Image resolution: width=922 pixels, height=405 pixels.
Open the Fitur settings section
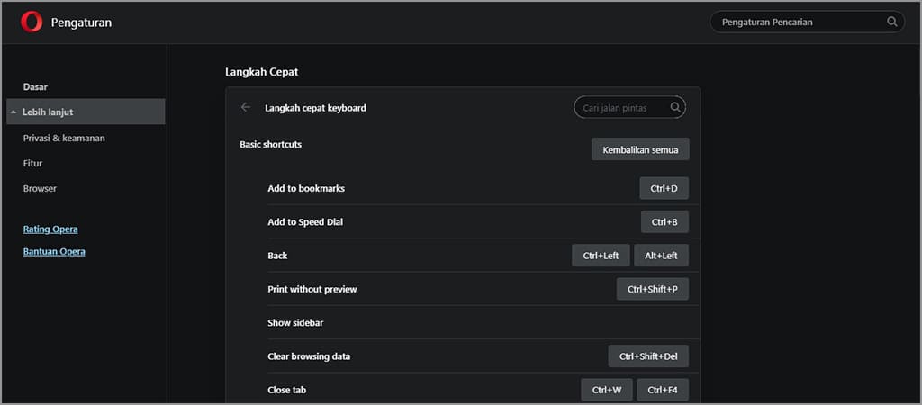[x=32, y=163]
